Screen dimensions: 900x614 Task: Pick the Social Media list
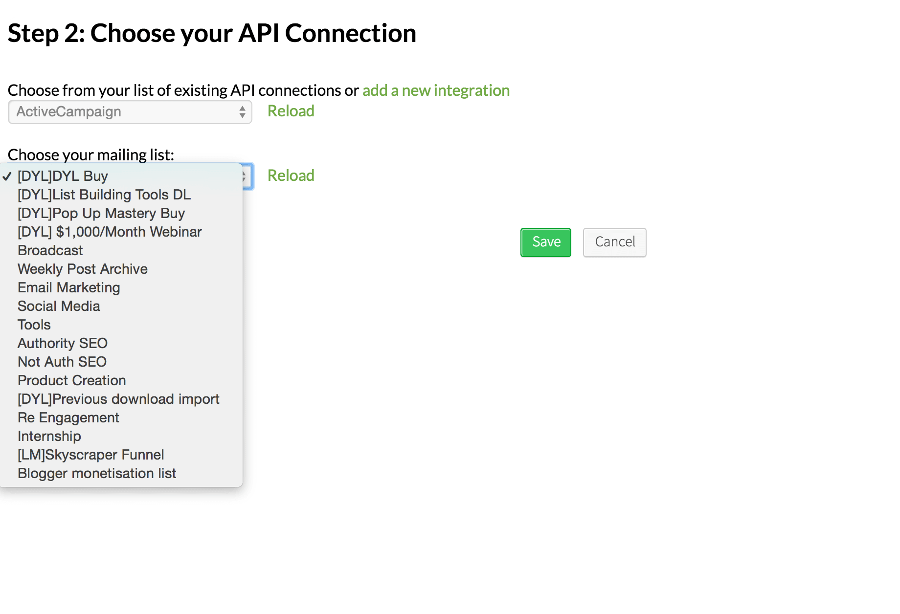(121, 306)
